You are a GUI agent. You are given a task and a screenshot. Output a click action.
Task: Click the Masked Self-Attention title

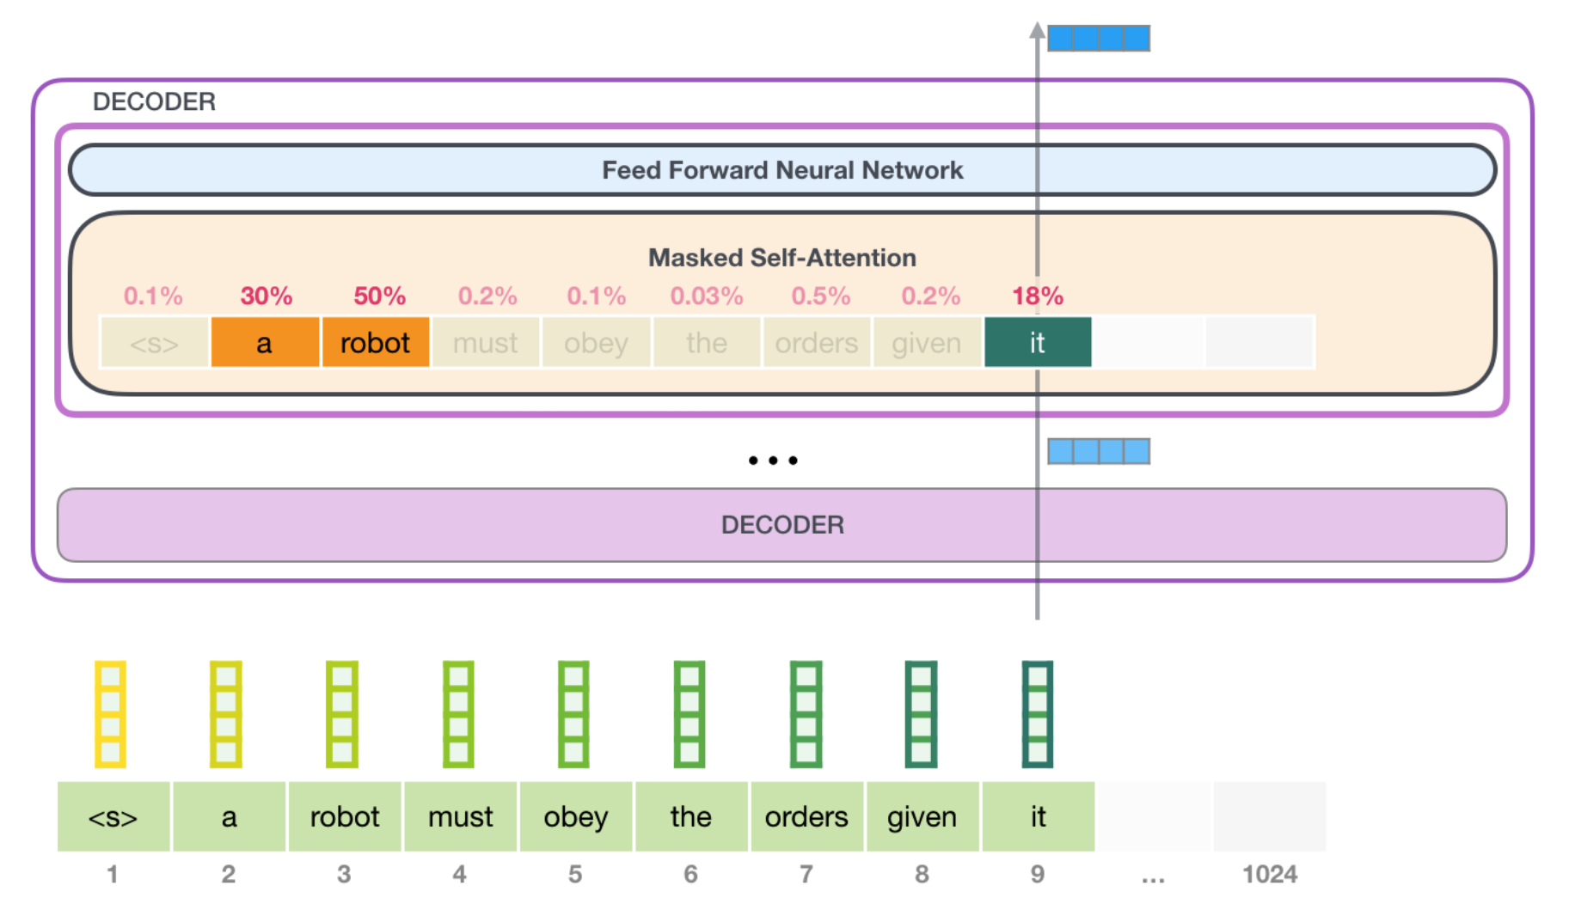[x=781, y=258]
